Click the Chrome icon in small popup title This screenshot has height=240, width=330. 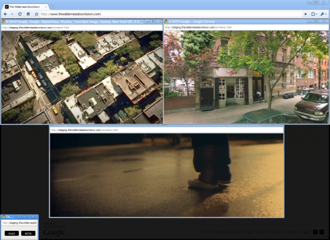coord(3,217)
